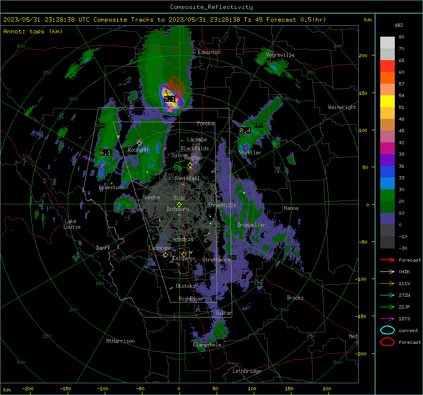The width and height of the screenshot is (423, 395).
Task: Click the Annot: tops (km) label
Action: point(33,31)
